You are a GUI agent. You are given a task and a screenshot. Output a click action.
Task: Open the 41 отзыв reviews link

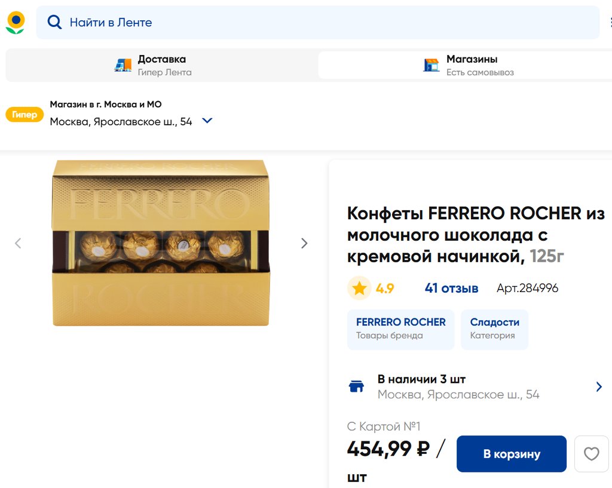tap(451, 288)
